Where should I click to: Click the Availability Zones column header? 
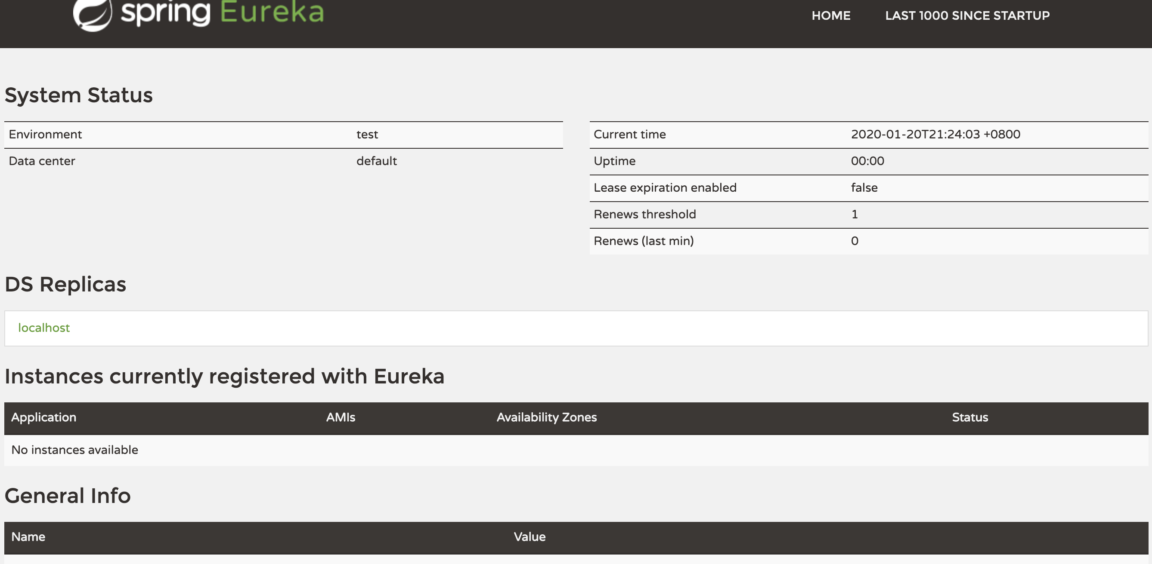click(x=546, y=417)
